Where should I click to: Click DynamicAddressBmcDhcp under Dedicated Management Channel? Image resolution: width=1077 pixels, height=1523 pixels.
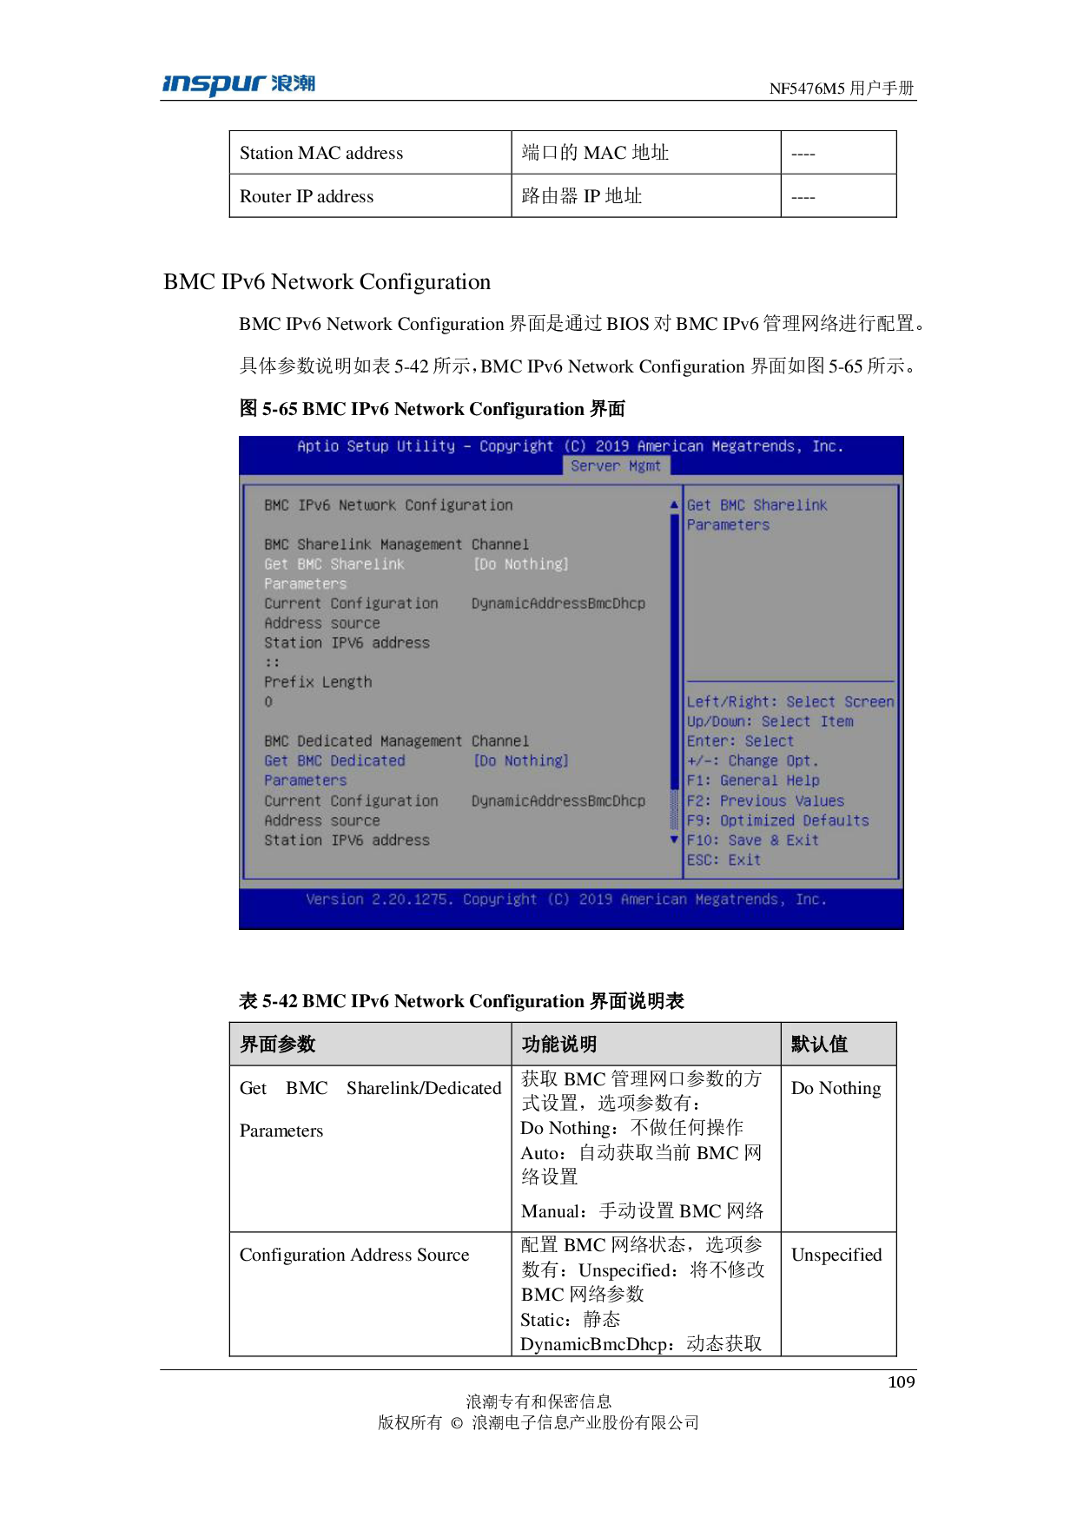(558, 801)
